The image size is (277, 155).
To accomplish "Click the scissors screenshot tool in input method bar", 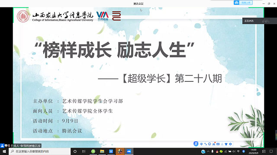I will 214,144.
